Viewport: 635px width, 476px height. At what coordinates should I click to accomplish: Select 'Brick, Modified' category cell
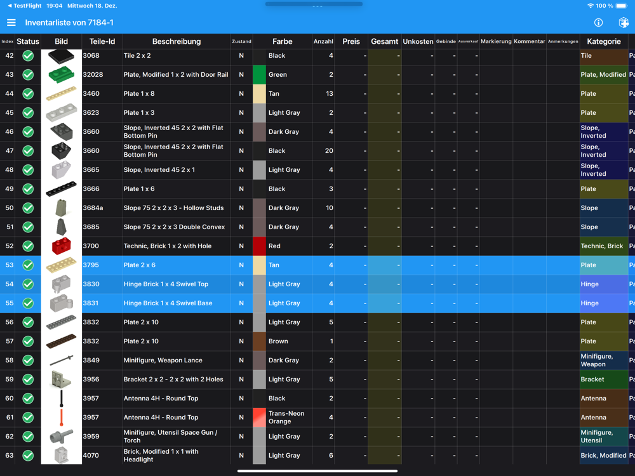click(603, 455)
